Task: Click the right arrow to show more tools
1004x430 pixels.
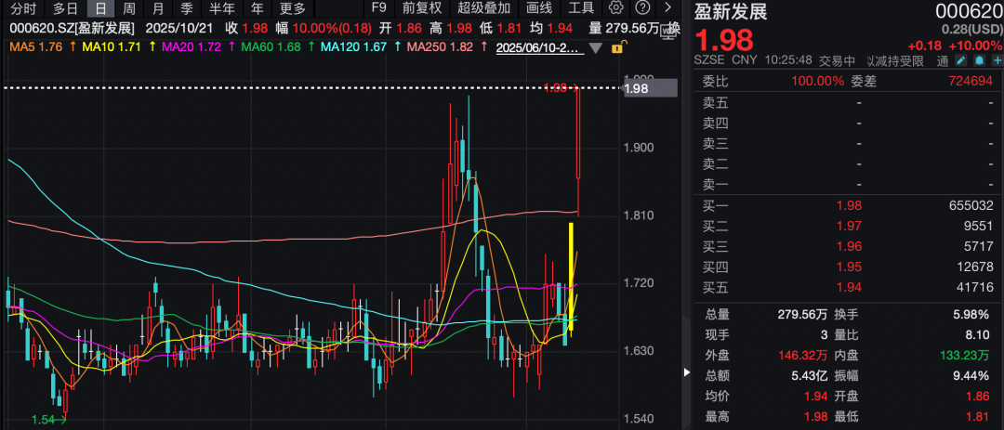Action: pos(667,8)
